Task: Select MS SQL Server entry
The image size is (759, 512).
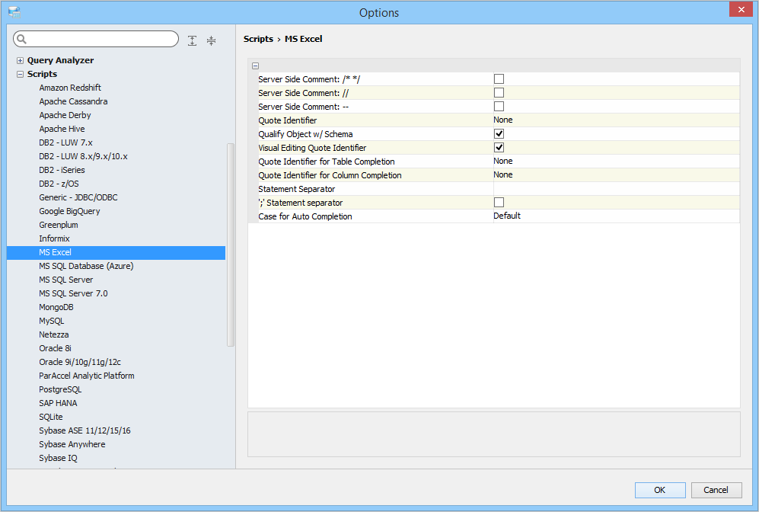Action: pos(65,280)
